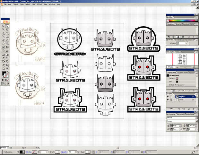Open the font style dropdown showing Roman
This screenshot has height=155, width=199.
pyautogui.click(x=196, y=121)
